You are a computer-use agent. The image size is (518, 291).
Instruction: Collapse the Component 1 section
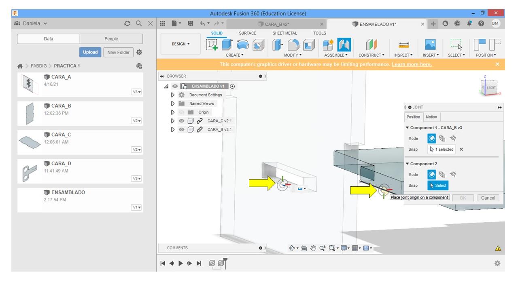[x=407, y=128]
